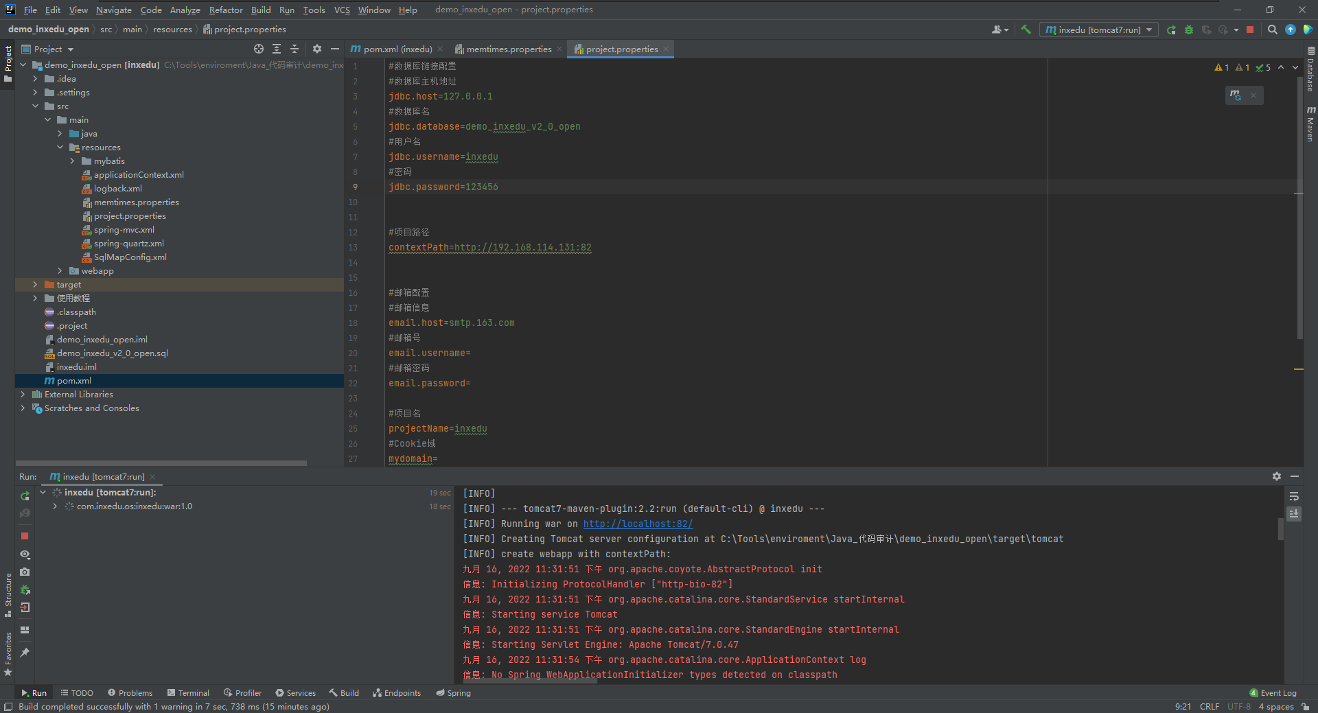Expand the mybatis folder
This screenshot has height=713, width=1318.
coord(72,161)
